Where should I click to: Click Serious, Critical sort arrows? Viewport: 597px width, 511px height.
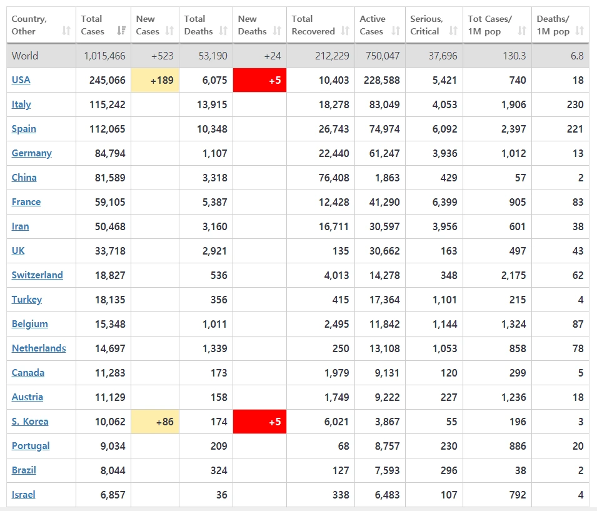tap(453, 31)
